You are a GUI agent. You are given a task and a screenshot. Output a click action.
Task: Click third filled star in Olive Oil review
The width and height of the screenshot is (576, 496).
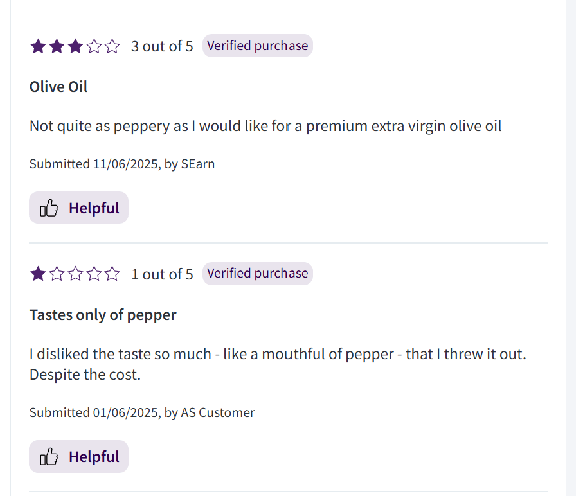click(75, 46)
